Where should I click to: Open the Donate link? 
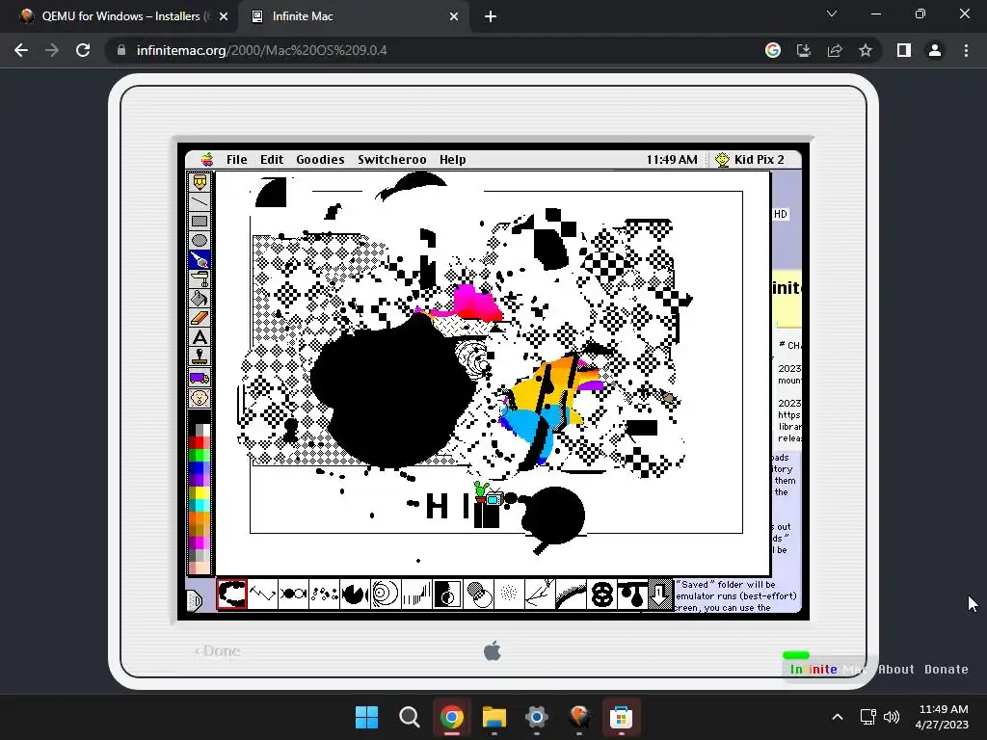(947, 670)
